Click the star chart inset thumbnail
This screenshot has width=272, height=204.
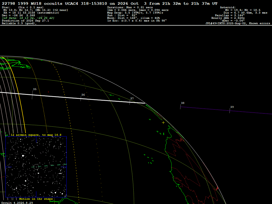(x=36, y=167)
